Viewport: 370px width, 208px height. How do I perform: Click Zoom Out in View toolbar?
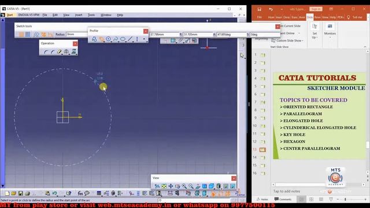point(191,186)
